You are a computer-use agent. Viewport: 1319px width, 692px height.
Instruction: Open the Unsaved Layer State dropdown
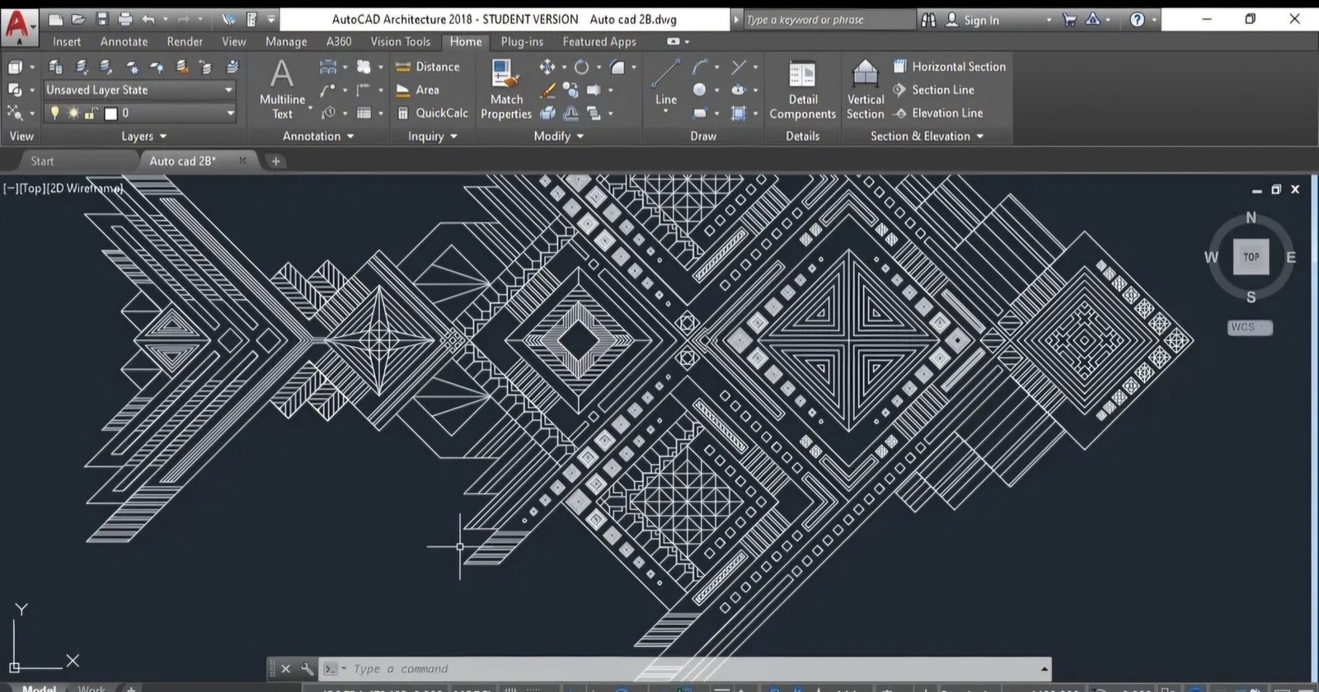pos(140,90)
